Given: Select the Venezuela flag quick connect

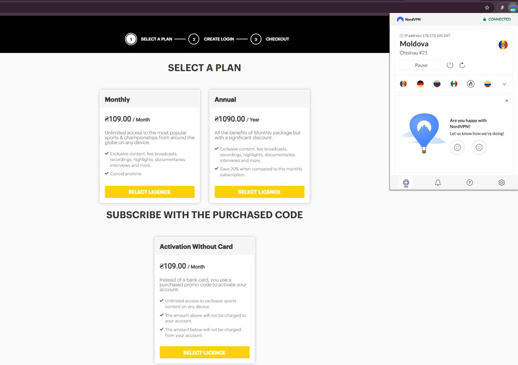Looking at the screenshot, I should pyautogui.click(x=437, y=84).
